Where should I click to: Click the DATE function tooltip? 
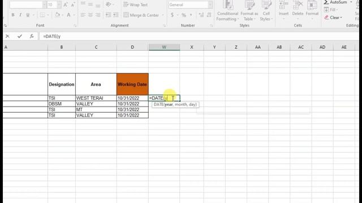coord(175,104)
